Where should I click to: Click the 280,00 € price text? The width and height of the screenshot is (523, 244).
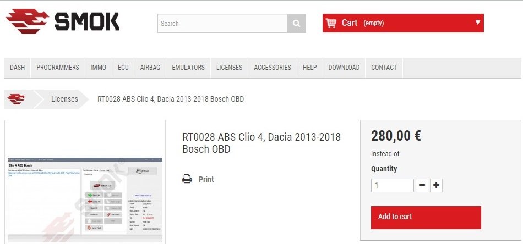tap(396, 136)
